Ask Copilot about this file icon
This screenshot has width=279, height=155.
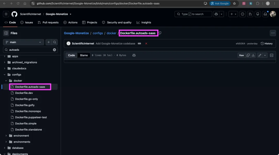point(134,55)
